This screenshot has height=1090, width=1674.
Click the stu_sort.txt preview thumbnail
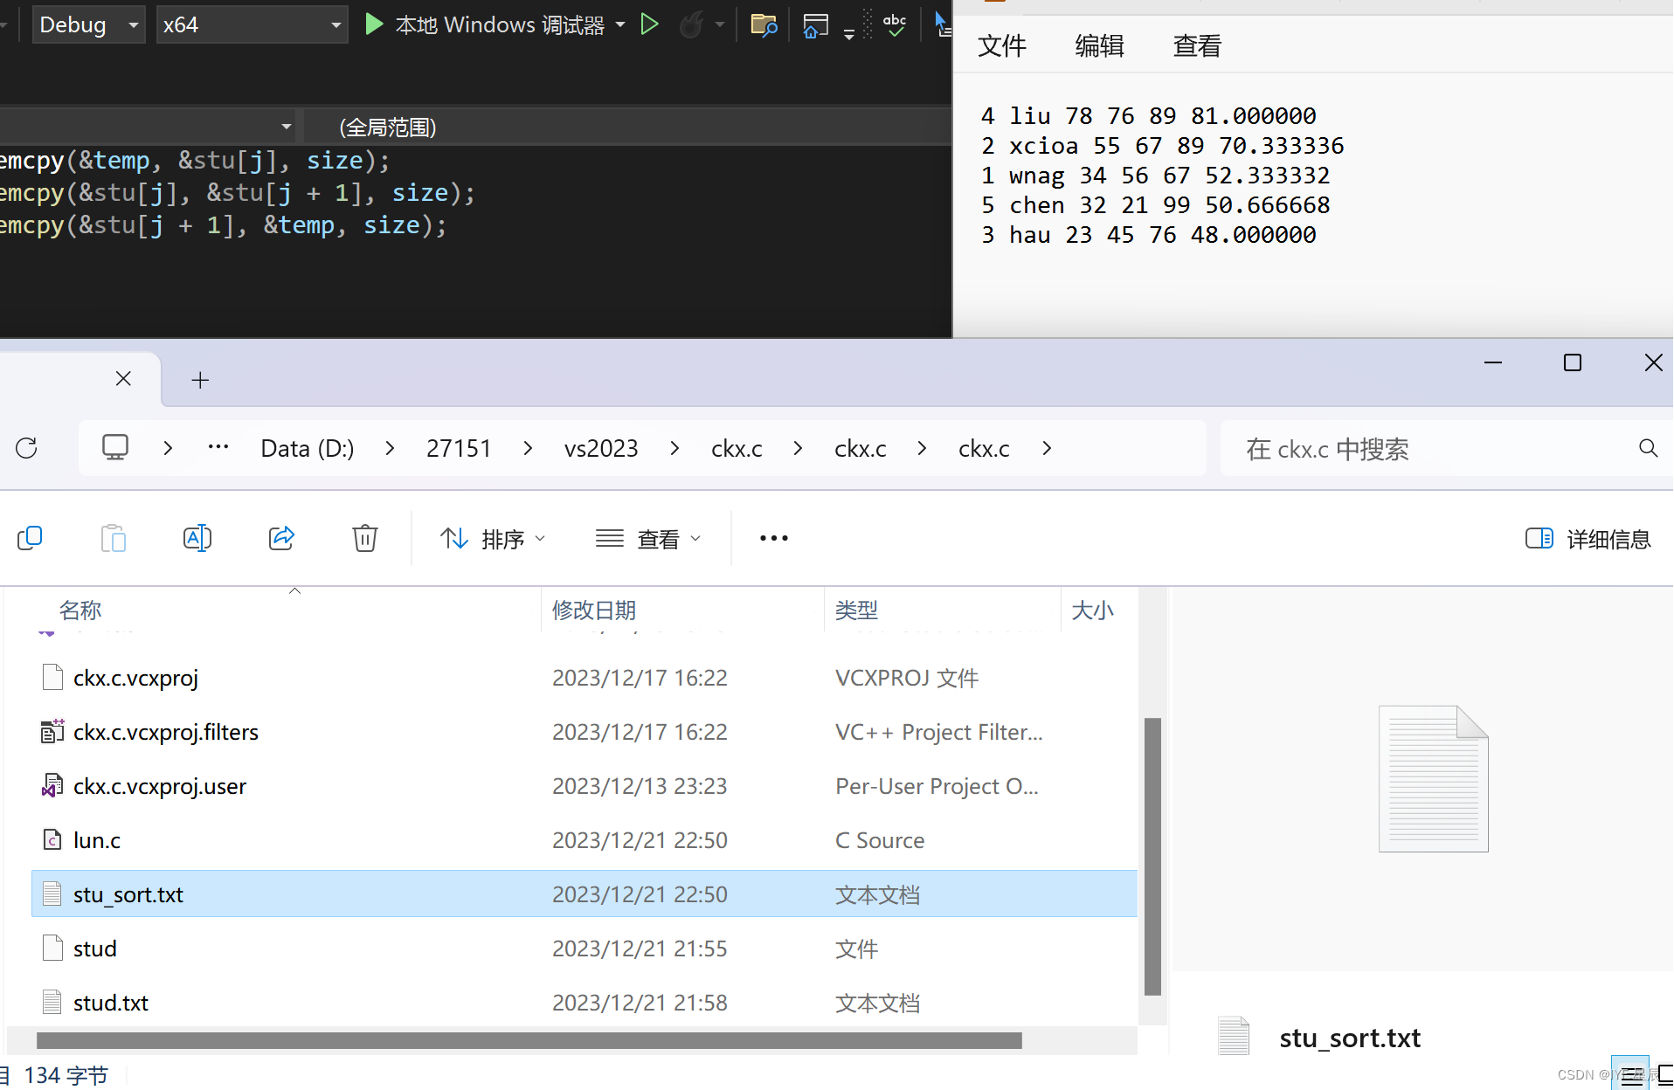(1434, 778)
